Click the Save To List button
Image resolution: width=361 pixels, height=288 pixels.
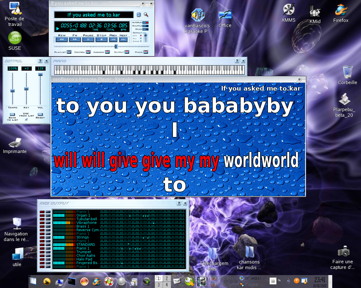coord(12,114)
